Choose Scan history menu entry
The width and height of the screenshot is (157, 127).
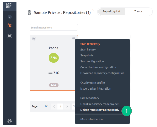(88, 50)
